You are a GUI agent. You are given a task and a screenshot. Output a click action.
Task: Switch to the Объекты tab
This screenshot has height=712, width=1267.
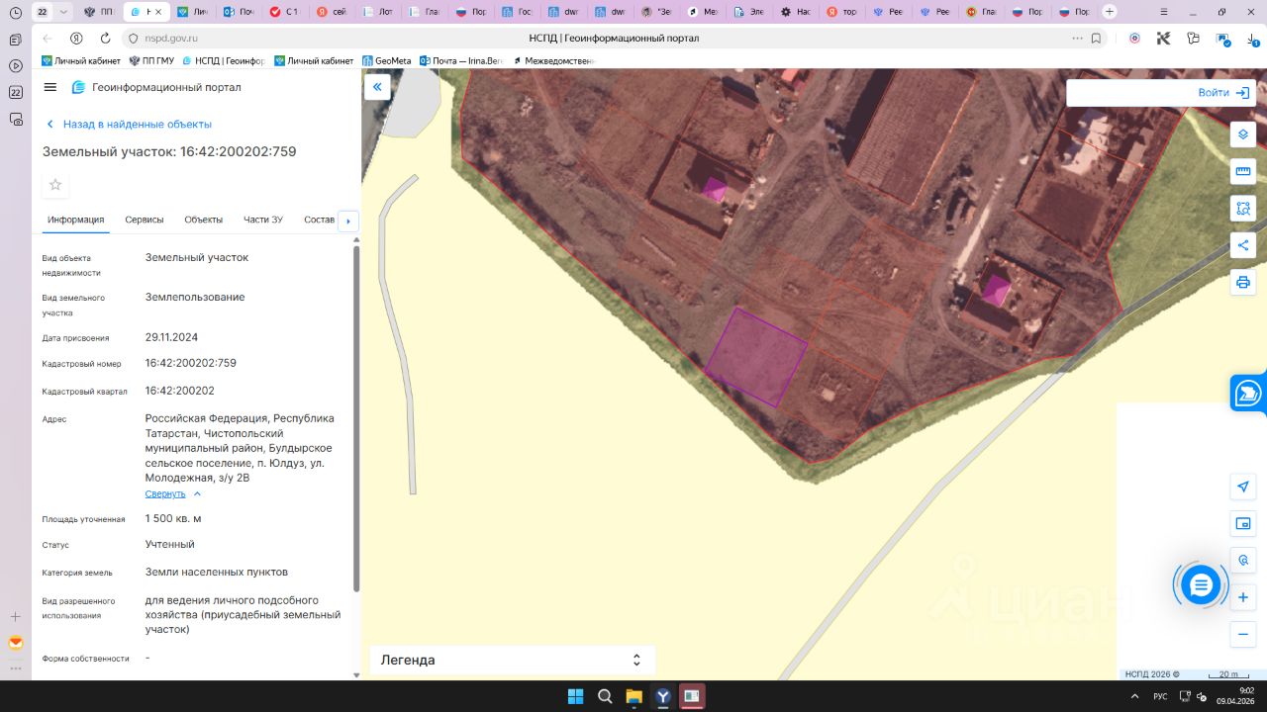[x=204, y=220]
